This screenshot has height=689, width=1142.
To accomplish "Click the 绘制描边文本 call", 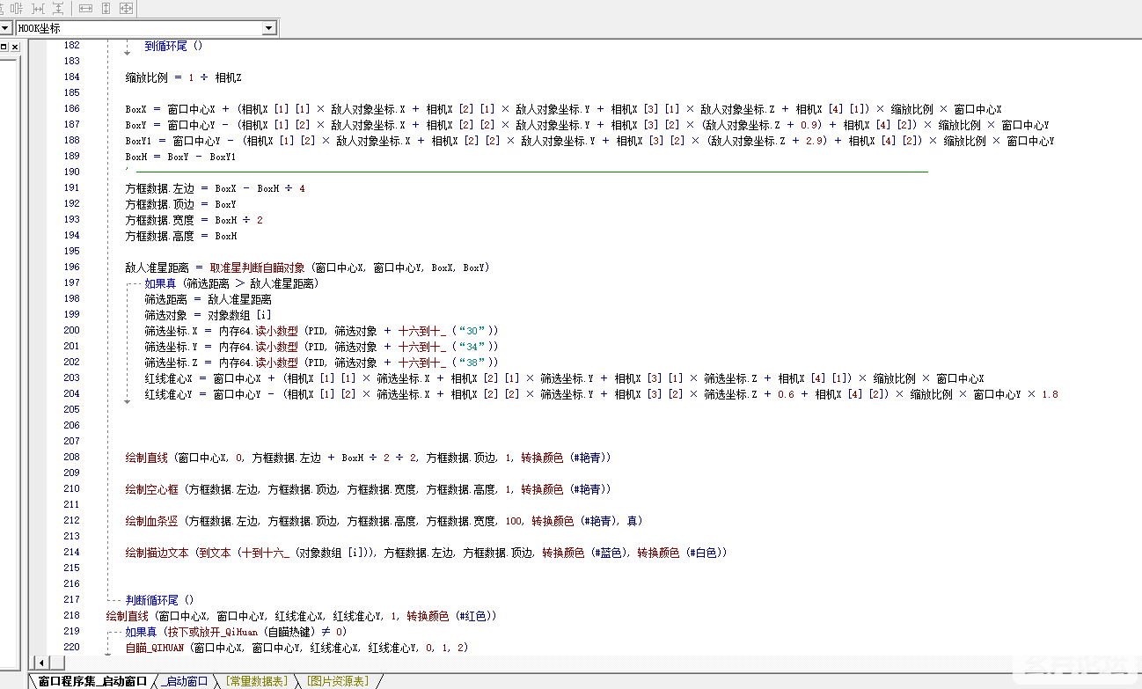I will click(157, 553).
